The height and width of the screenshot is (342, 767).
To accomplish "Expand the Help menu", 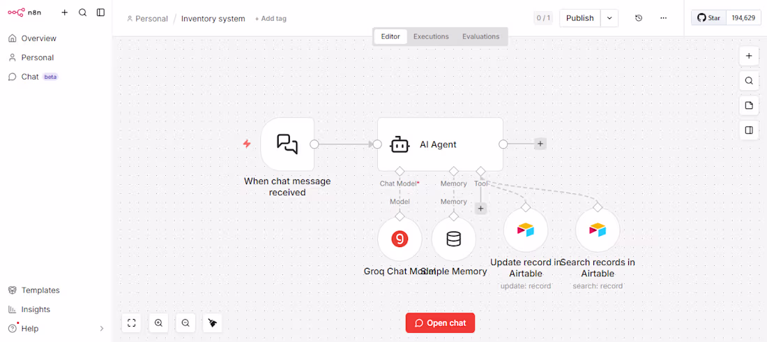I will coord(56,328).
